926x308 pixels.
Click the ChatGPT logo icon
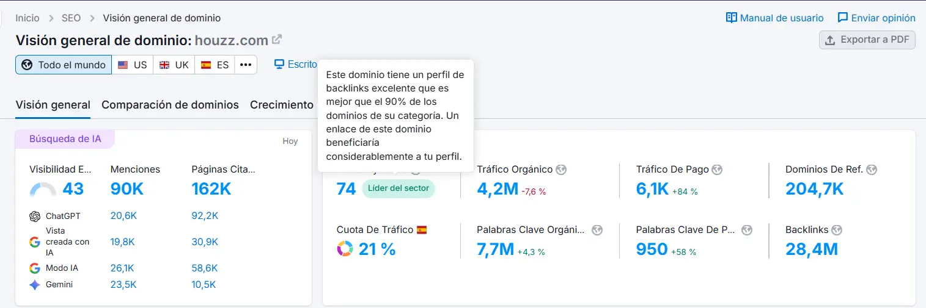coord(35,217)
